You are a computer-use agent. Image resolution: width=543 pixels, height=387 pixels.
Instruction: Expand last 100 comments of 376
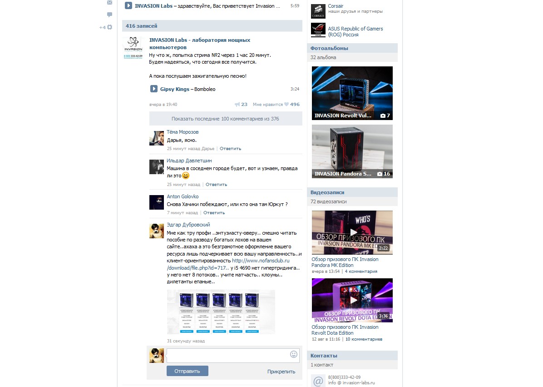225,119
